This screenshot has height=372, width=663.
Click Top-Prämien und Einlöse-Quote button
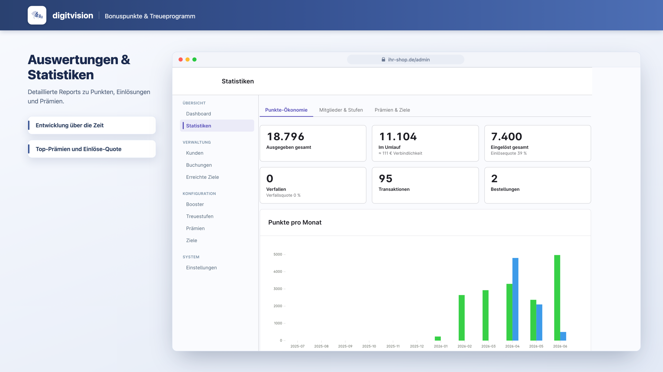92,149
